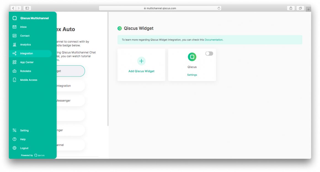The height and width of the screenshot is (172, 320).
Task: Enable the Qiscus widget toggle
Action: pyautogui.click(x=209, y=53)
